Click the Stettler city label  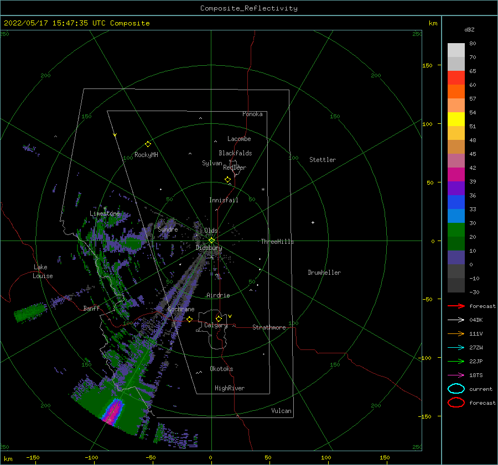pos(323,160)
